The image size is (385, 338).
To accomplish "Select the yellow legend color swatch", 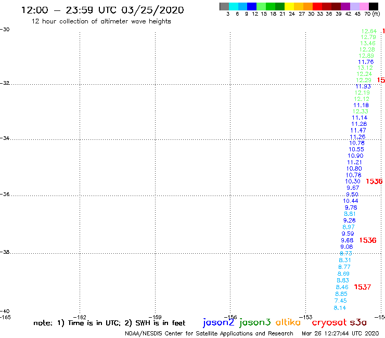I will pos(289,6).
